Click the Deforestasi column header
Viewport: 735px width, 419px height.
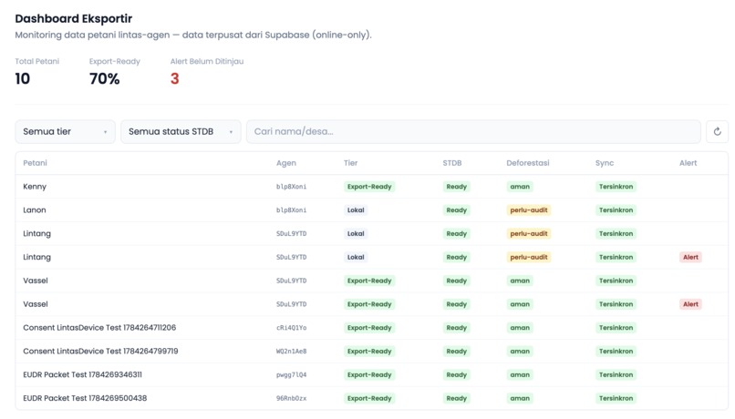[x=528, y=163]
